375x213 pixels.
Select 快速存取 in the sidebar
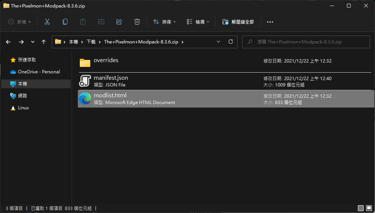[x=27, y=60]
